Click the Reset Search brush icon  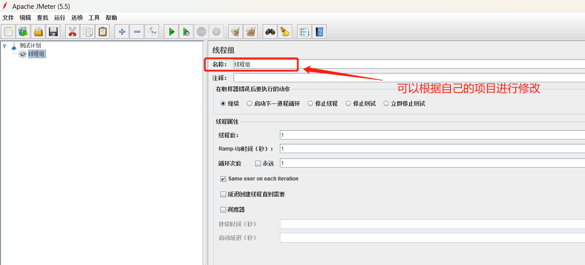pos(285,32)
